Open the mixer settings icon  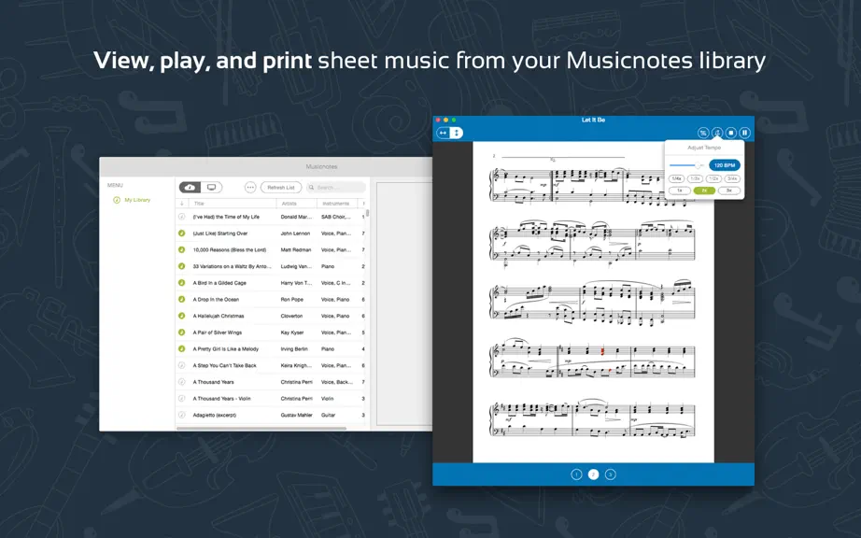(x=703, y=133)
